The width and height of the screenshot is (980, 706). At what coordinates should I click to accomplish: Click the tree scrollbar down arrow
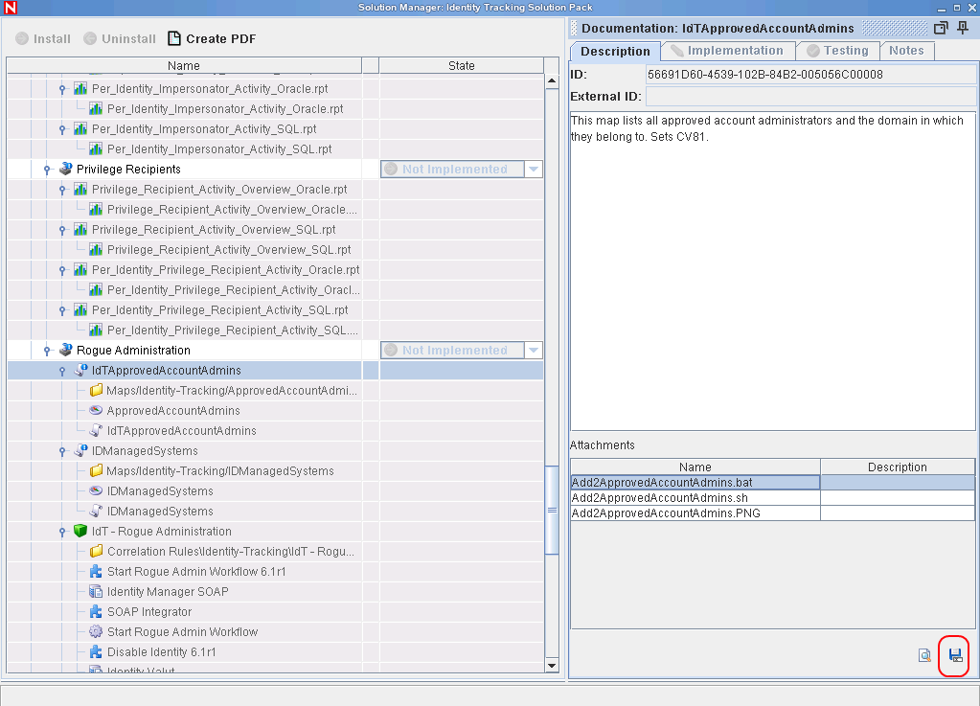point(551,666)
